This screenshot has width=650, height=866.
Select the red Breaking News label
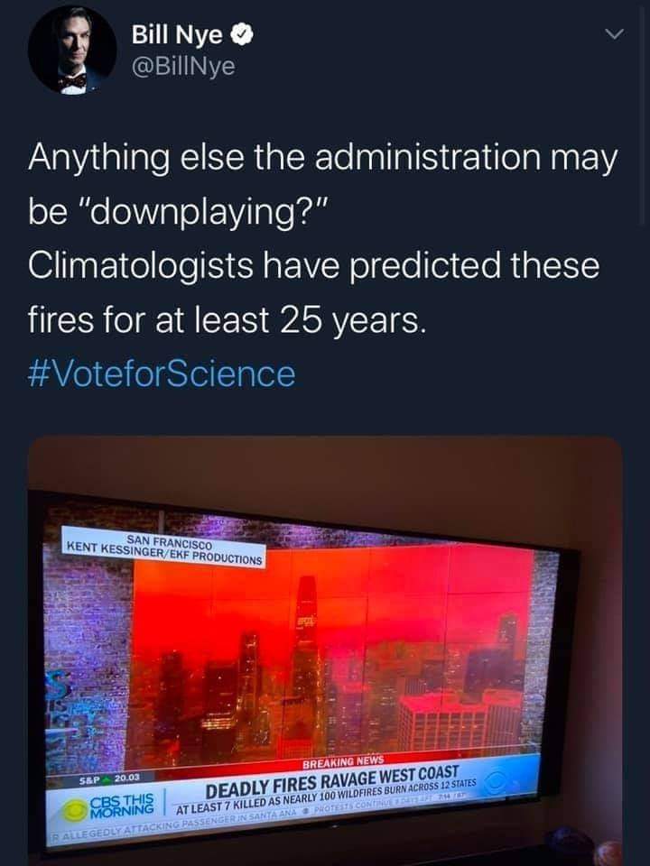coord(343,761)
